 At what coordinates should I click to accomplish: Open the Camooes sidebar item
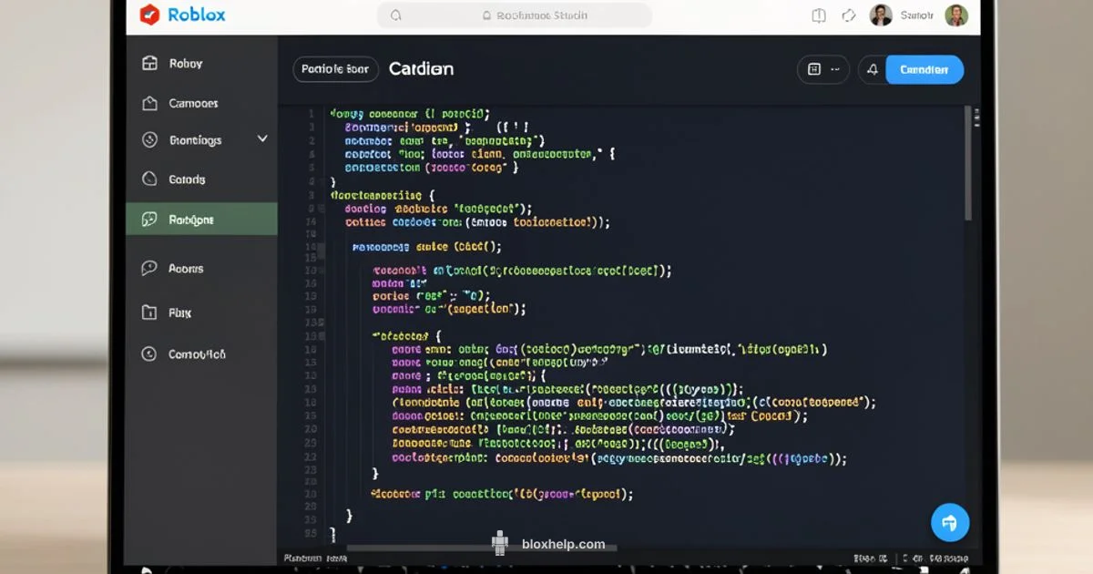pos(193,103)
